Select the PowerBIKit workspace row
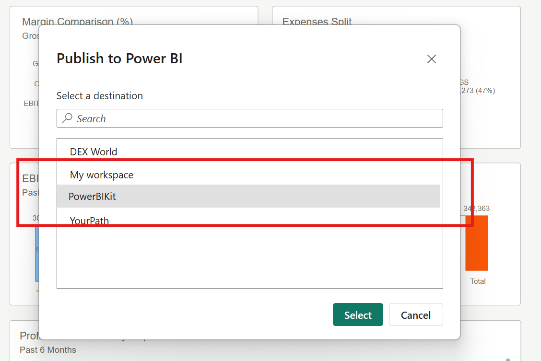 click(x=249, y=196)
